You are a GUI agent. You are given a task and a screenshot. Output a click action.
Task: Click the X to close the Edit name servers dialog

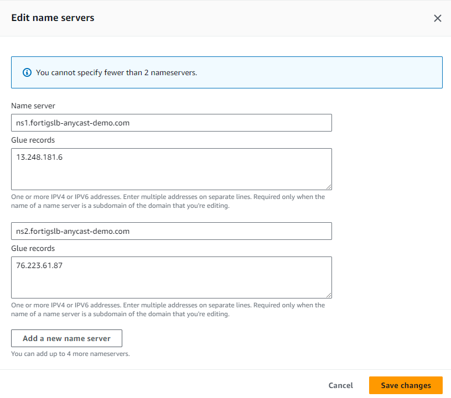tap(438, 18)
